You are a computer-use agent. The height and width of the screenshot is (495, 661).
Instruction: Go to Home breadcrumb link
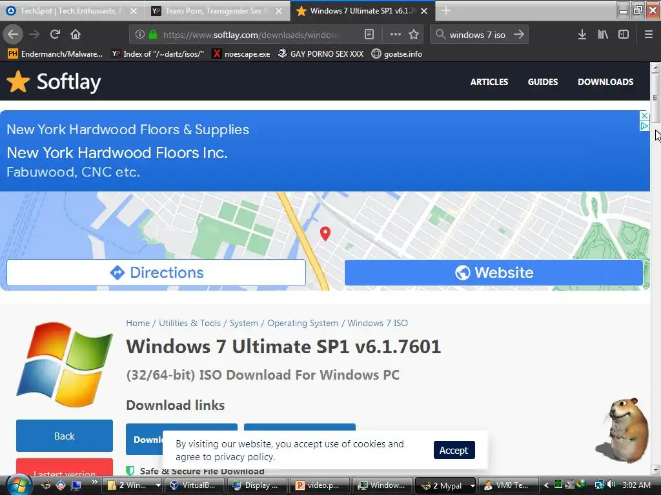click(138, 324)
